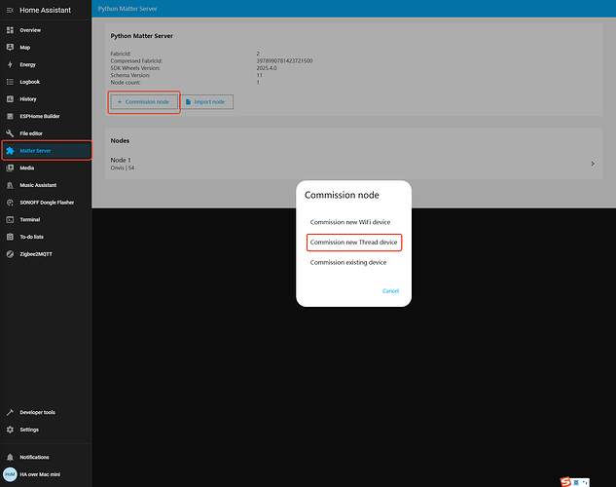Open the Overview dashboard icon
This screenshot has height=487, width=616.
pos(10,30)
